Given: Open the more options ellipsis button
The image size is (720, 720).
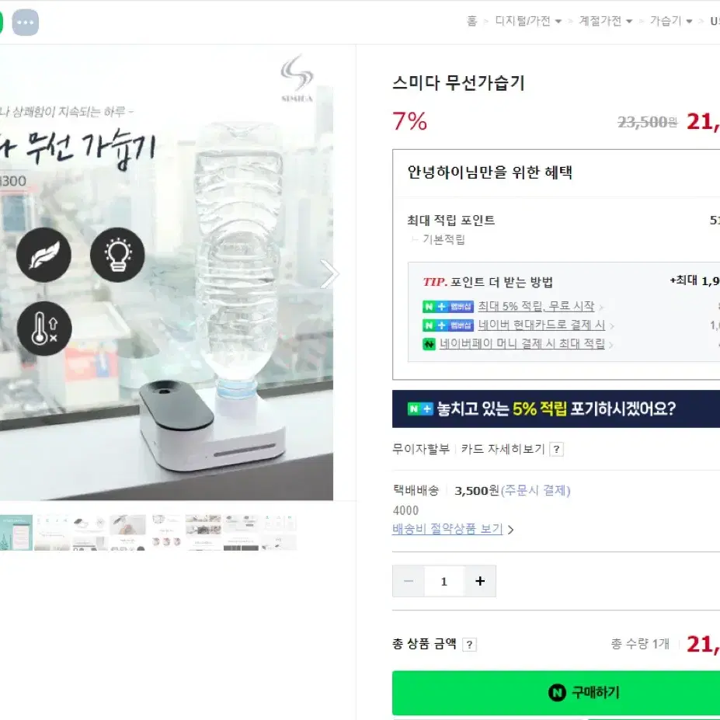Looking at the screenshot, I should tap(26, 22).
